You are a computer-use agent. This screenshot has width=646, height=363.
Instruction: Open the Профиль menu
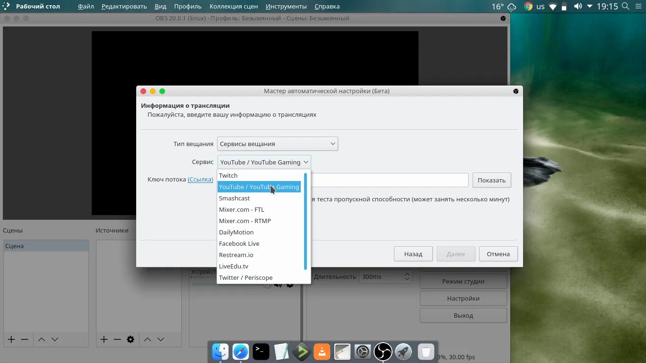[x=188, y=7]
